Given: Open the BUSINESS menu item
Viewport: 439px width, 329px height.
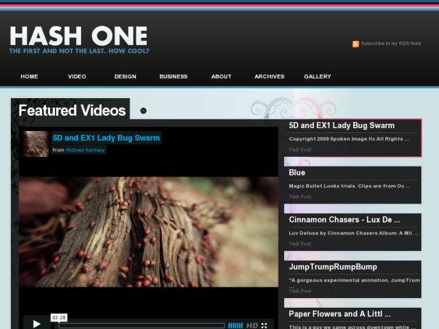Looking at the screenshot, I should click(174, 76).
